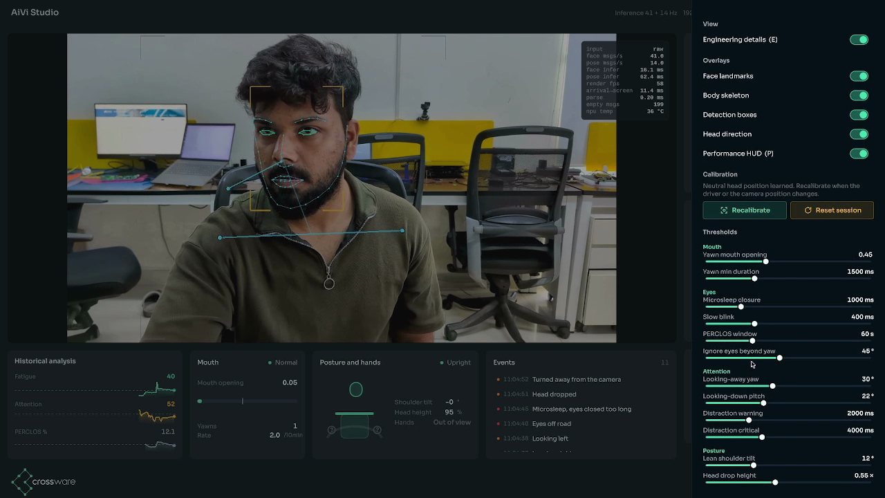Click the Mouth Normal status dot
Image resolution: width=885 pixels, height=498 pixels.
pos(270,362)
